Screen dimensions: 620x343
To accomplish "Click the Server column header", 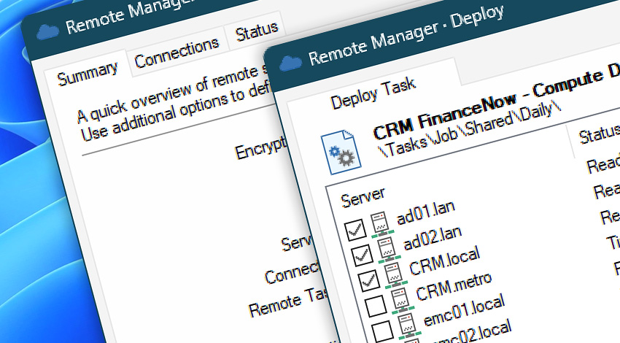I will click(363, 198).
